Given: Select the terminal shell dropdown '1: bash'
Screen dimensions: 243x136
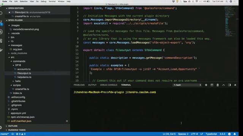Looking at the screenshot, I should pyautogui.click(x=187, y=85).
